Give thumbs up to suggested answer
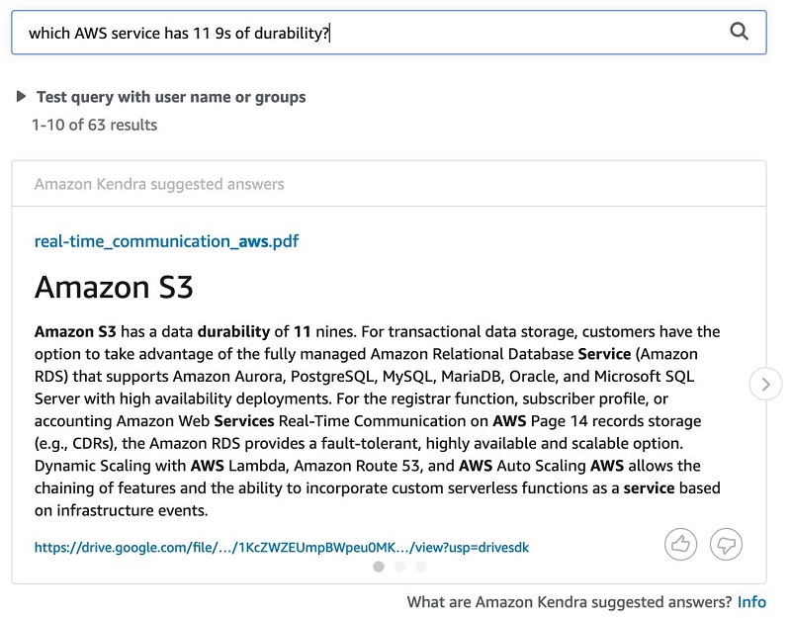This screenshot has height=618, width=791. pyautogui.click(x=680, y=545)
